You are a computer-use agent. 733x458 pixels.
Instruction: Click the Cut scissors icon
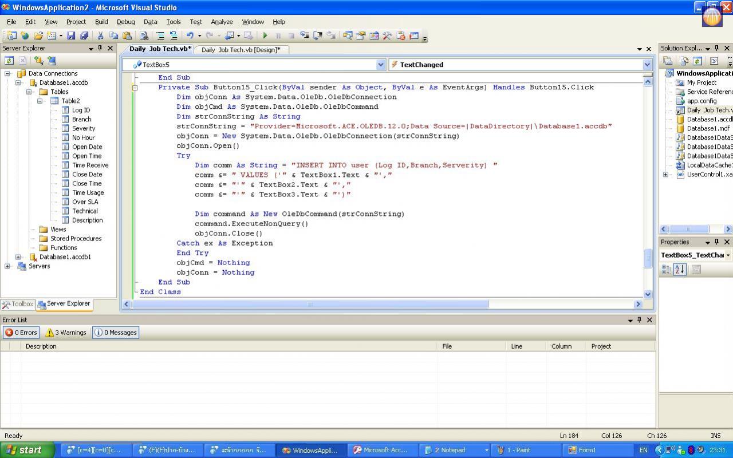click(x=100, y=35)
